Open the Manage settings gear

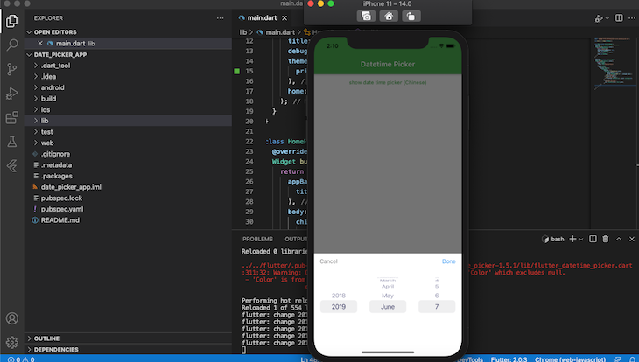tap(12, 342)
